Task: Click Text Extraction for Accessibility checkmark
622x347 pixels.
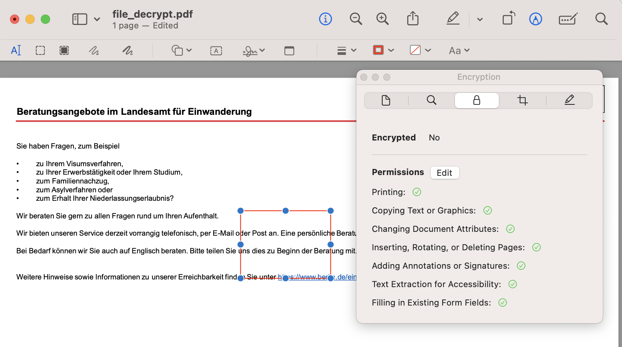Action: coord(513,284)
